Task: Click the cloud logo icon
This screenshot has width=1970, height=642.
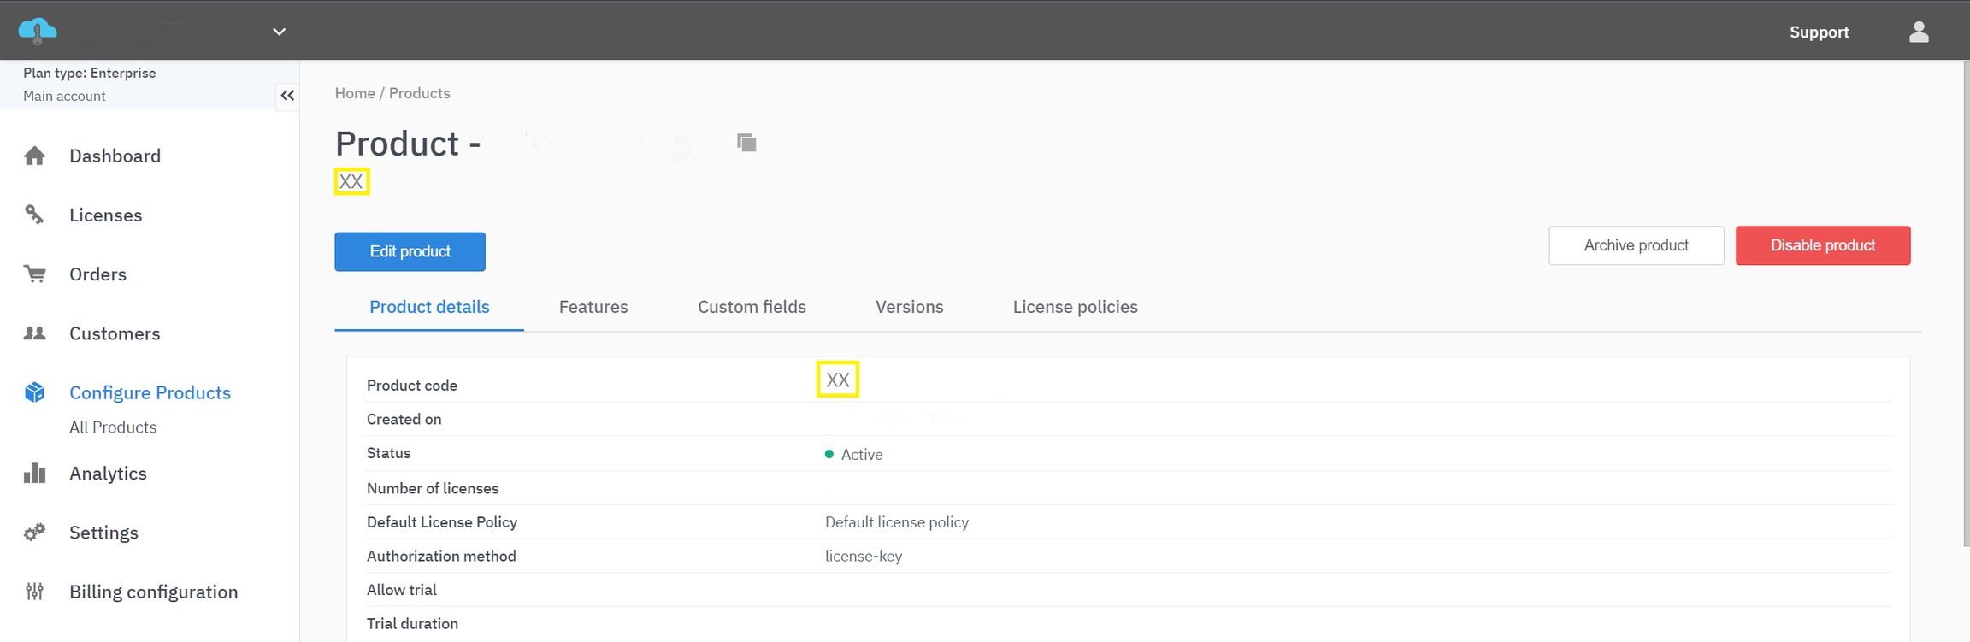Action: (x=38, y=31)
